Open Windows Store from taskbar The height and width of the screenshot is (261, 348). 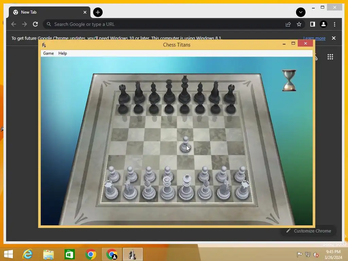click(x=69, y=254)
